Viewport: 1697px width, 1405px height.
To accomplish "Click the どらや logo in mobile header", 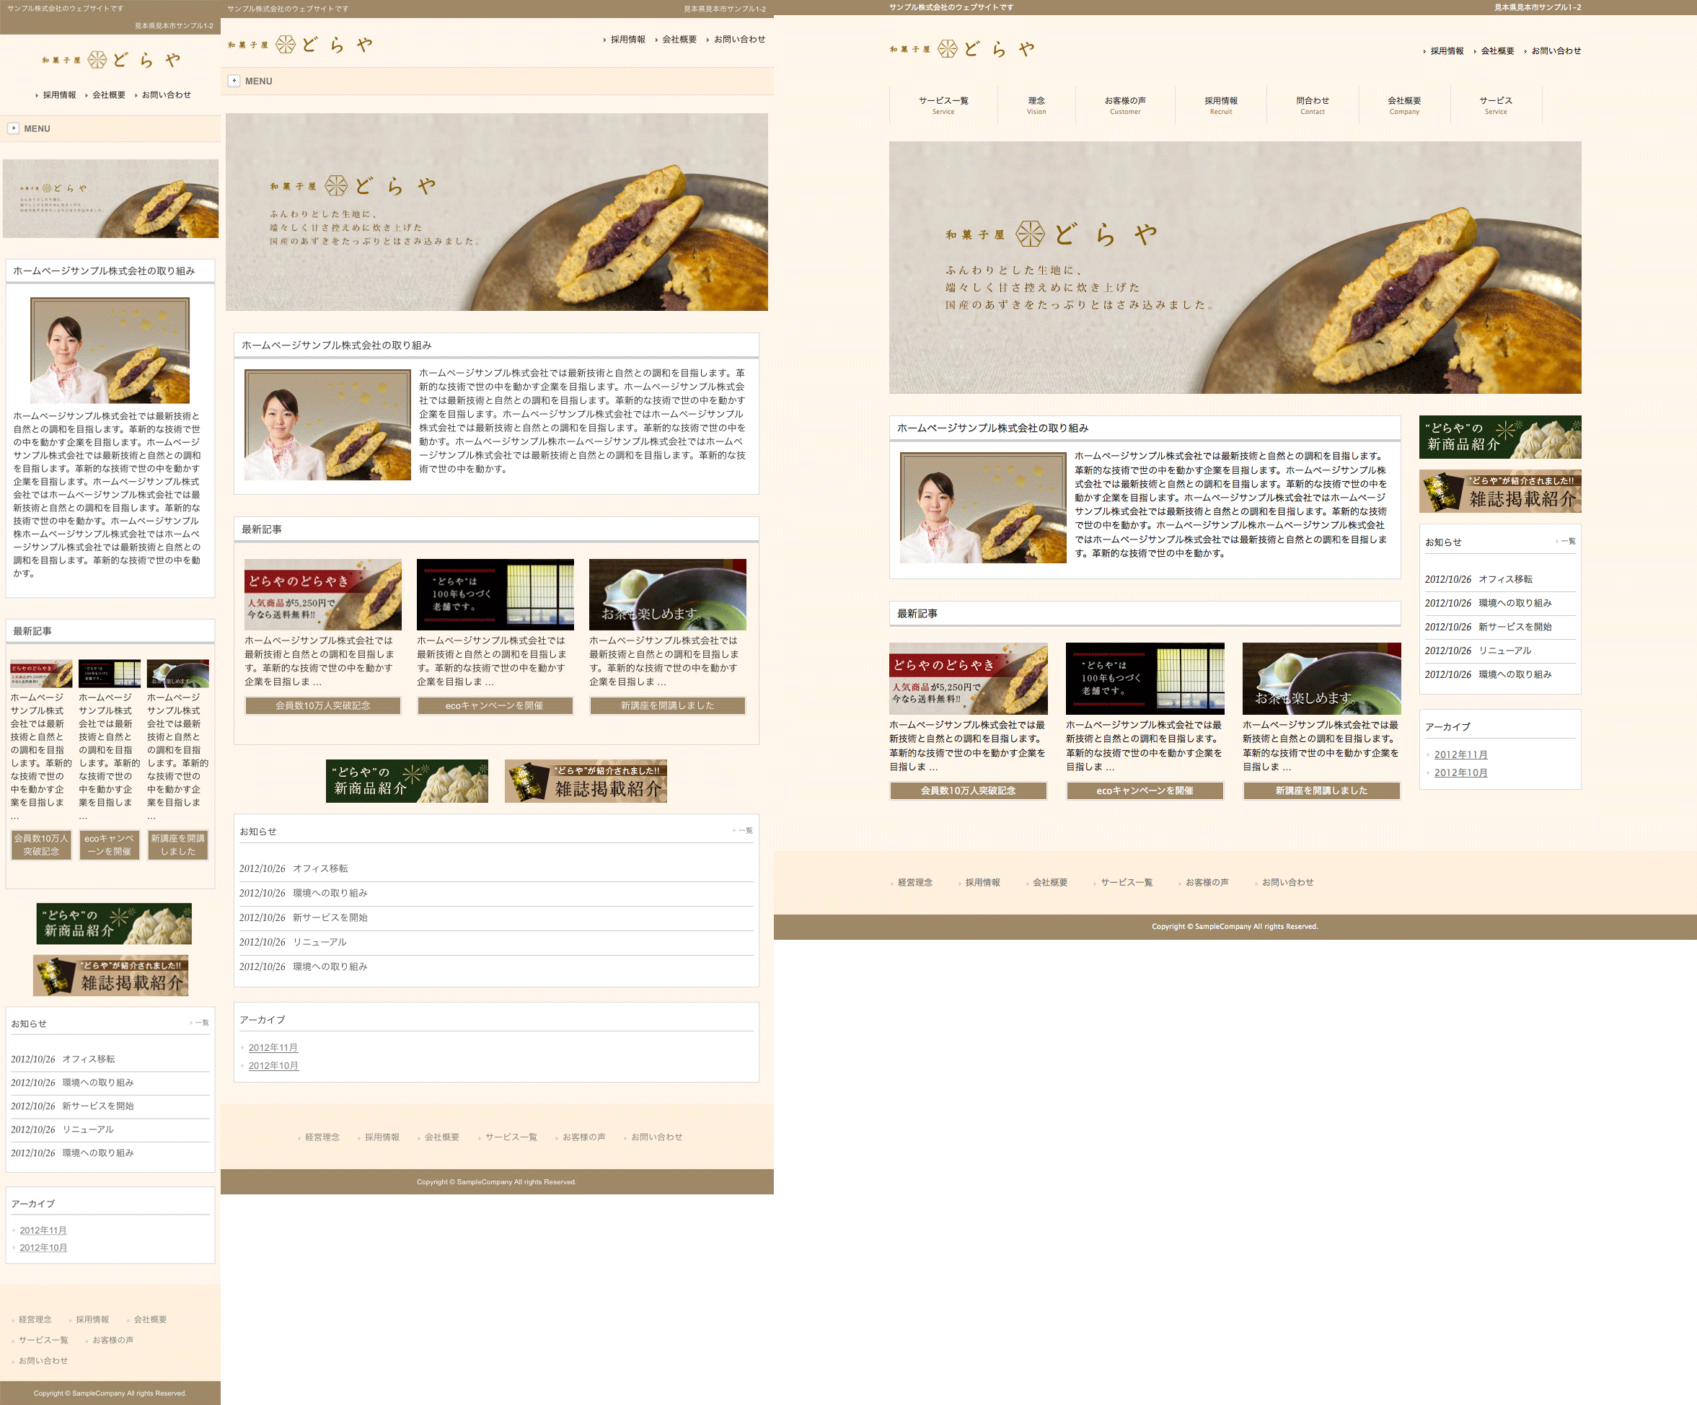I will click(x=111, y=60).
